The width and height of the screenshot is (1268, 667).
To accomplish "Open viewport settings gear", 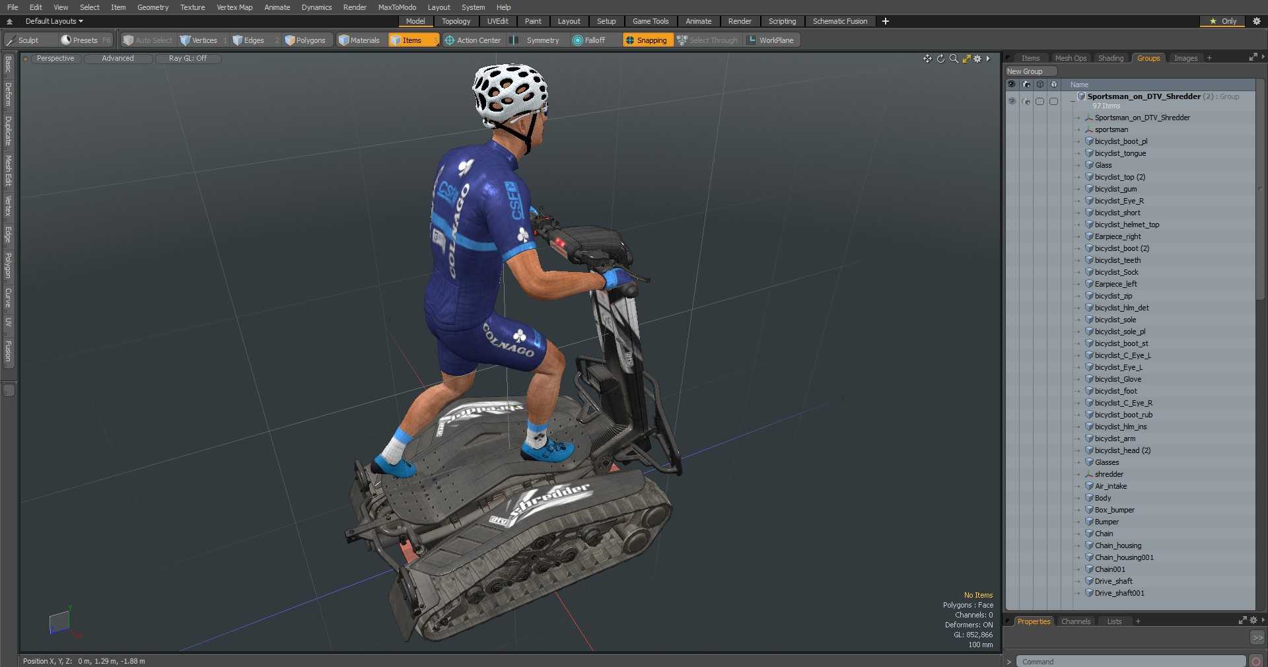I will pyautogui.click(x=978, y=59).
